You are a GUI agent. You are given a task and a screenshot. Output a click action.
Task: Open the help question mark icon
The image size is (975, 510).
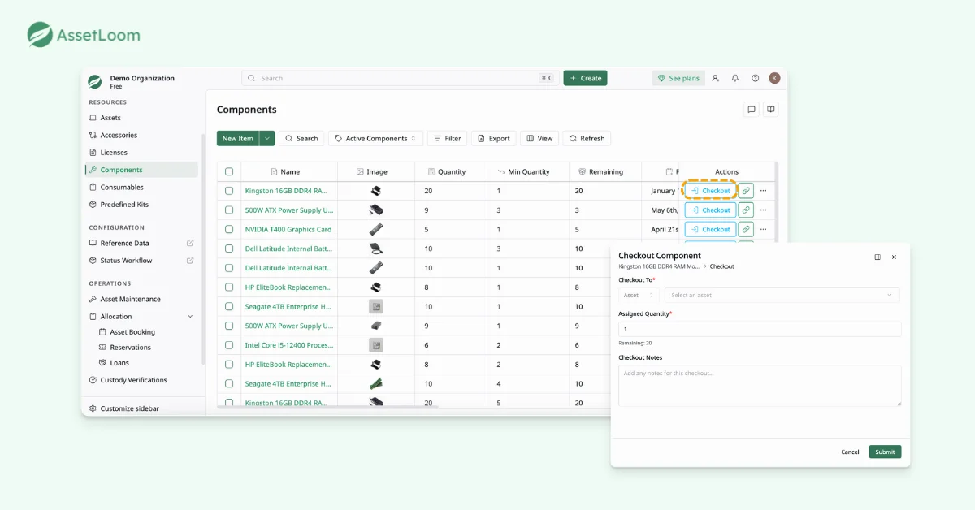755,78
